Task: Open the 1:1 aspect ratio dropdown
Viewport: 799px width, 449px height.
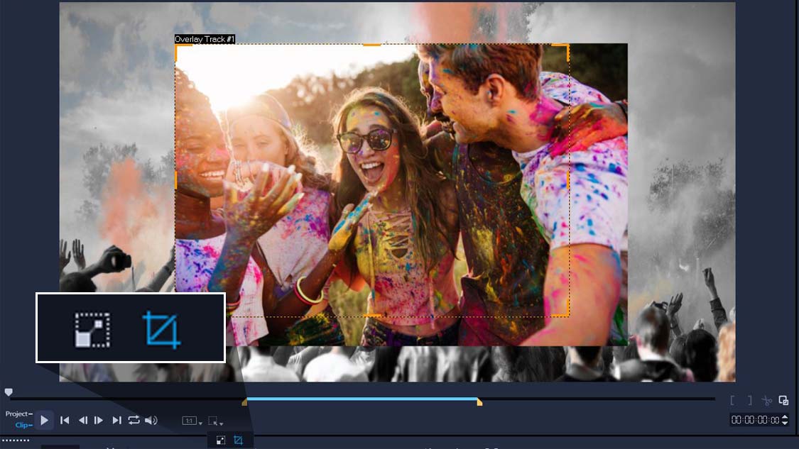Action: pos(192,421)
